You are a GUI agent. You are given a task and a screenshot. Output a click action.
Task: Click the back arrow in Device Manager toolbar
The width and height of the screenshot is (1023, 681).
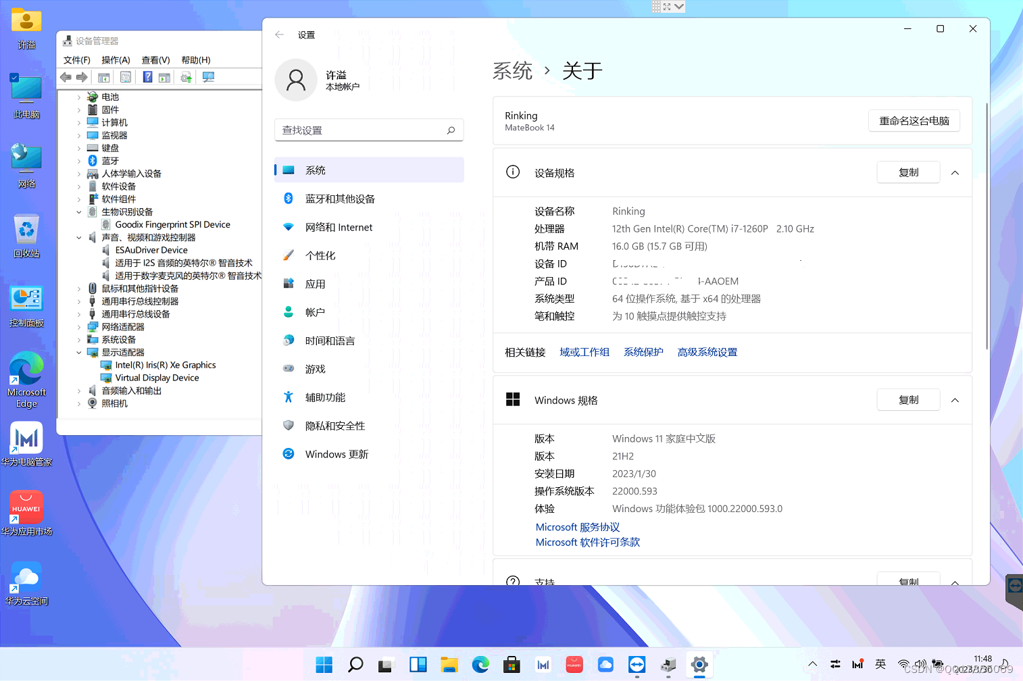point(66,77)
